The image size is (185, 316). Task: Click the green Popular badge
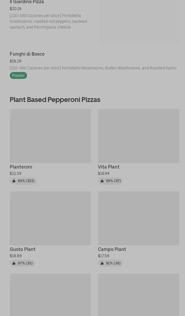coord(18,75)
